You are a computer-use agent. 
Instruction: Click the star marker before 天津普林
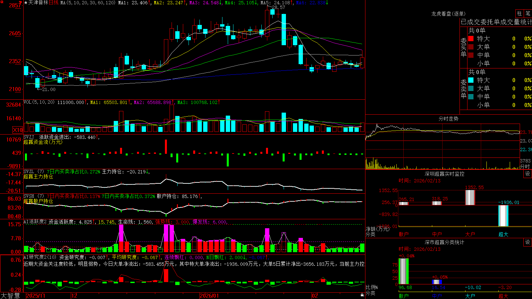point(26,3)
